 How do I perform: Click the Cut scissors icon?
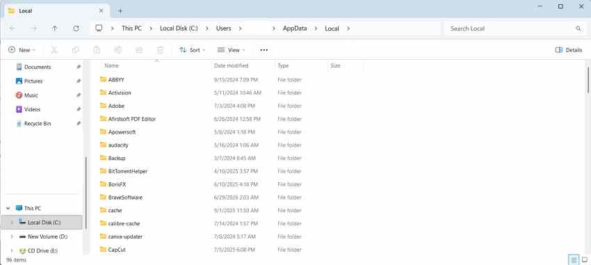coord(54,50)
